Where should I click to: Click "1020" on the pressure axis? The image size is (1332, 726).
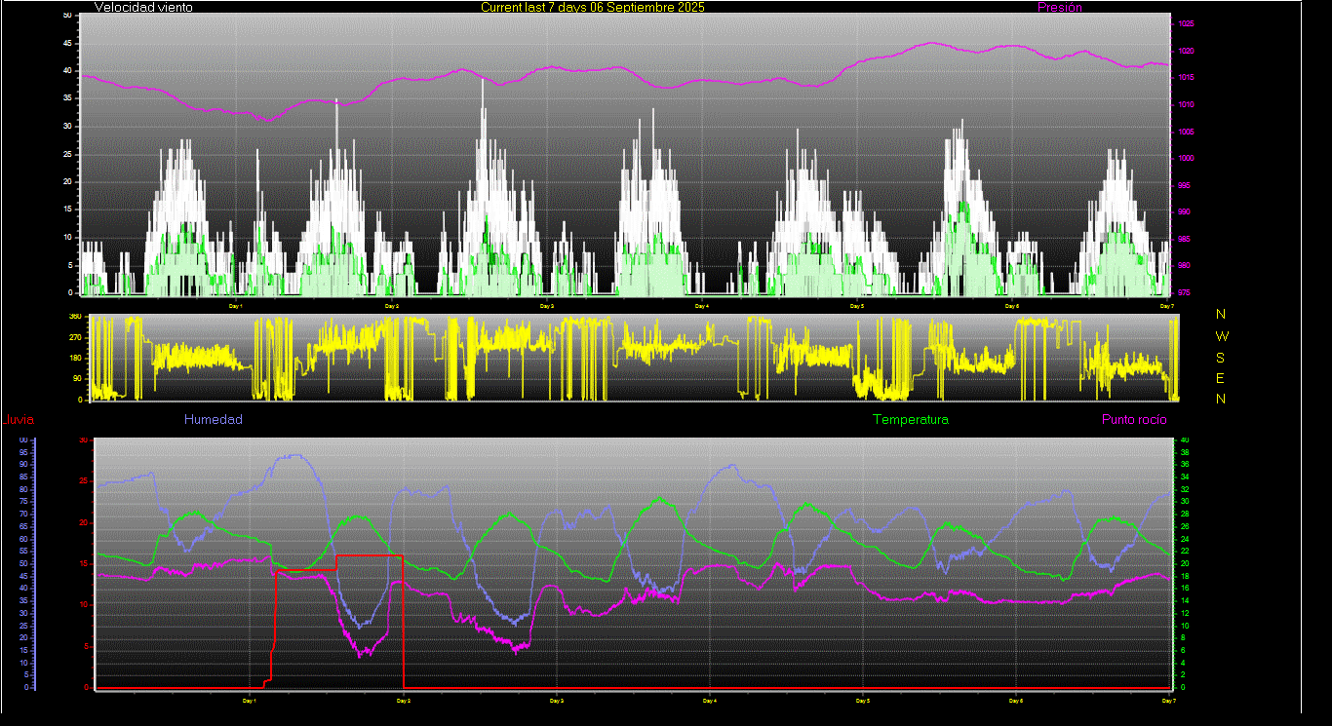click(1187, 51)
